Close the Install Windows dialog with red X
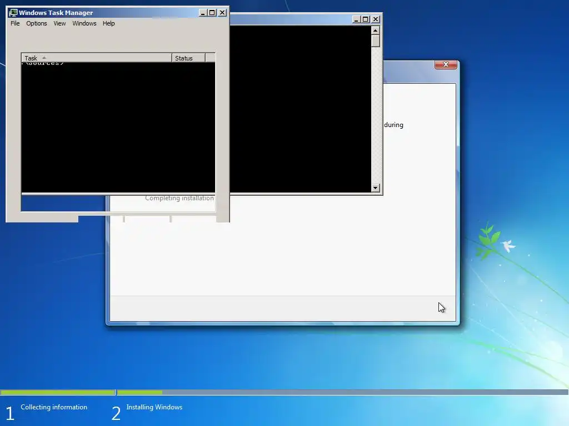The width and height of the screenshot is (569, 426). 446,64
